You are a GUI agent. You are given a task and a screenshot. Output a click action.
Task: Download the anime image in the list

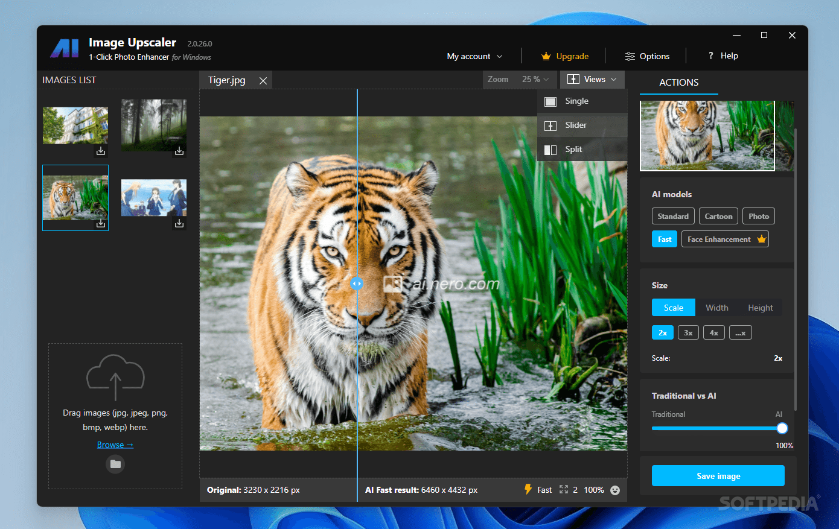(x=179, y=224)
